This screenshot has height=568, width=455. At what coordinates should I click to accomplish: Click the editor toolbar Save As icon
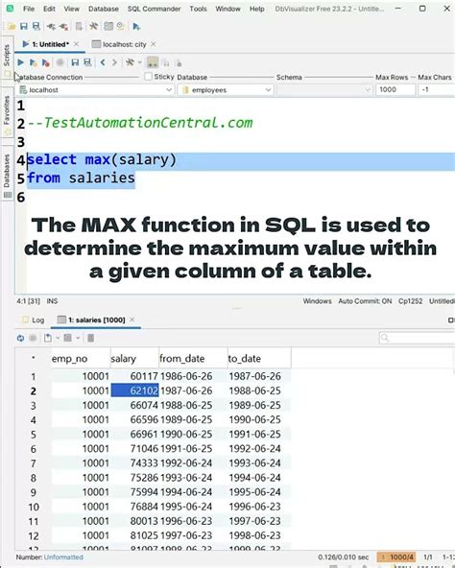[87, 62]
